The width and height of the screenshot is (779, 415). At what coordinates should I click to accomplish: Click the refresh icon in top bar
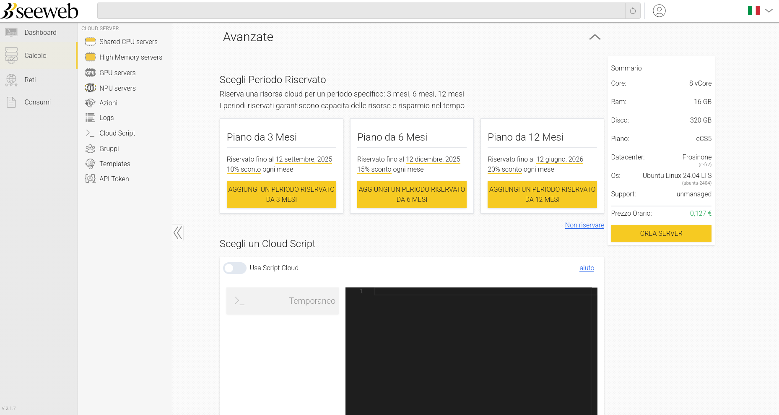(633, 11)
